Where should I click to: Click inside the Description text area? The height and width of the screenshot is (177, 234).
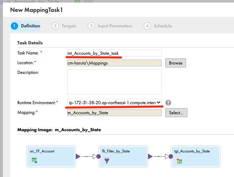click(114, 82)
